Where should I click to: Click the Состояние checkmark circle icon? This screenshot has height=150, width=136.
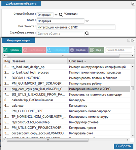(25, 50)
